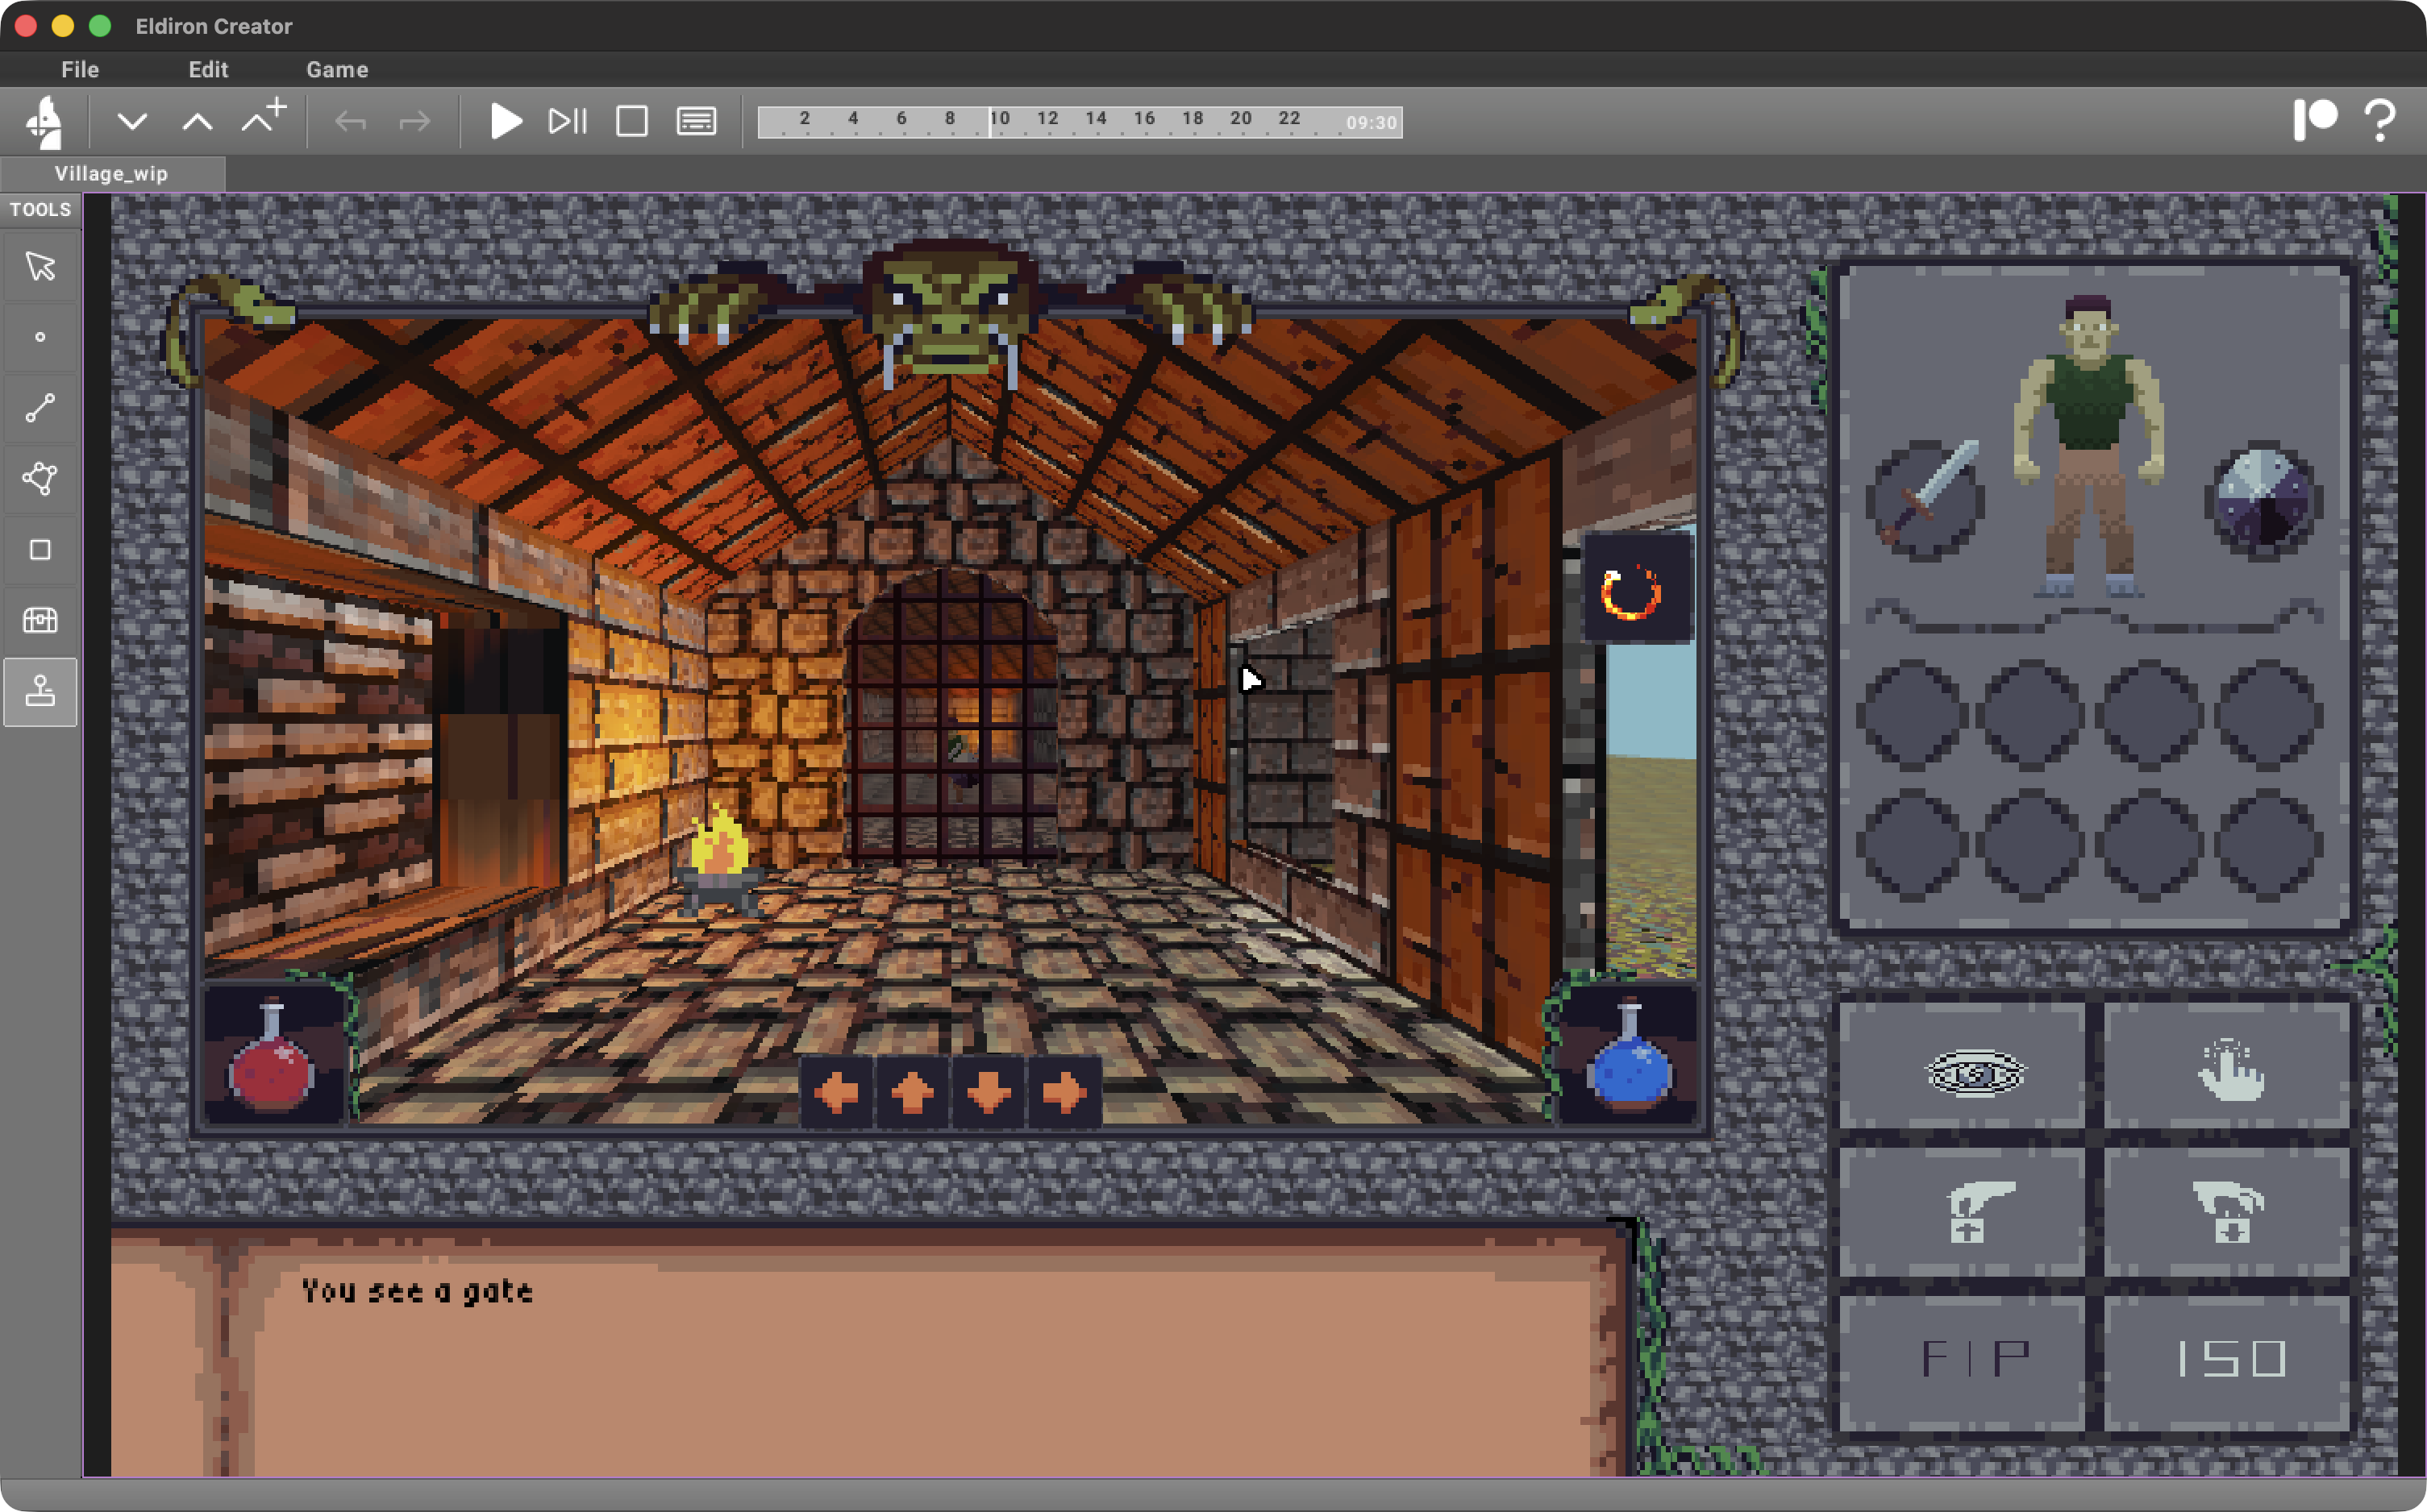Select the vertex point tool
Image resolution: width=2427 pixels, height=1512 pixels.
point(40,337)
